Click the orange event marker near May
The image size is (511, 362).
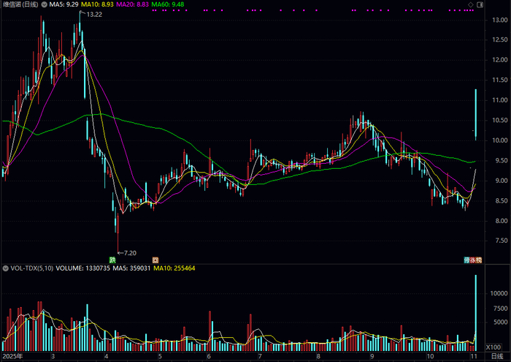pyautogui.click(x=155, y=260)
